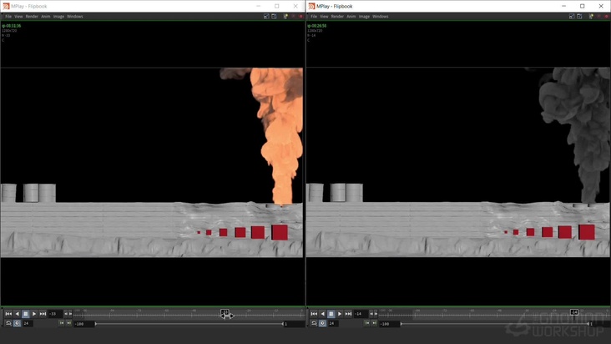The image size is (611, 344).
Task: Jump to first frame in left flipbook
Action: [8, 314]
